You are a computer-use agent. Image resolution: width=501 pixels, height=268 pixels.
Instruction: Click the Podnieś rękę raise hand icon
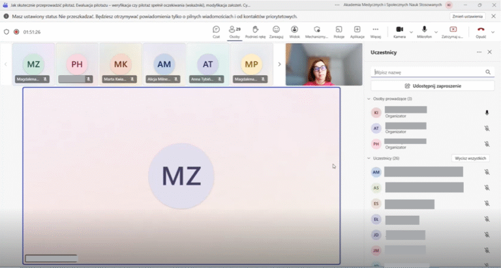tap(256, 30)
